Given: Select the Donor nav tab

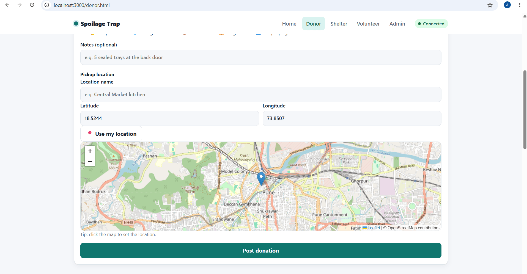Looking at the screenshot, I should click(314, 24).
